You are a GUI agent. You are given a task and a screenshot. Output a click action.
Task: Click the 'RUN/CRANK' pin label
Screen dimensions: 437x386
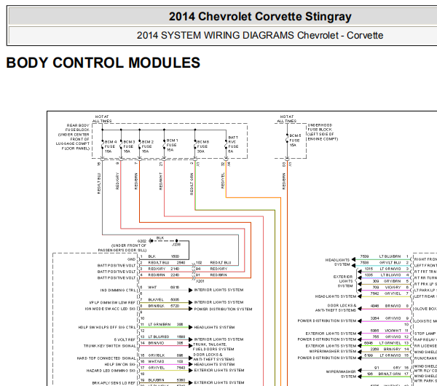point(425,358)
